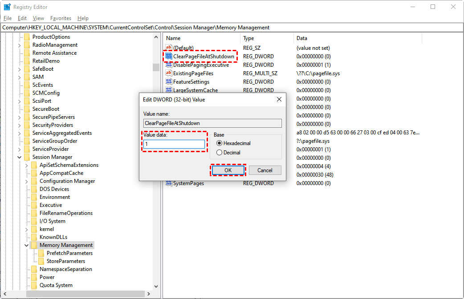This screenshot has width=464, height=299.
Task: Click the StoreParameters folder icon
Action: tap(41, 261)
